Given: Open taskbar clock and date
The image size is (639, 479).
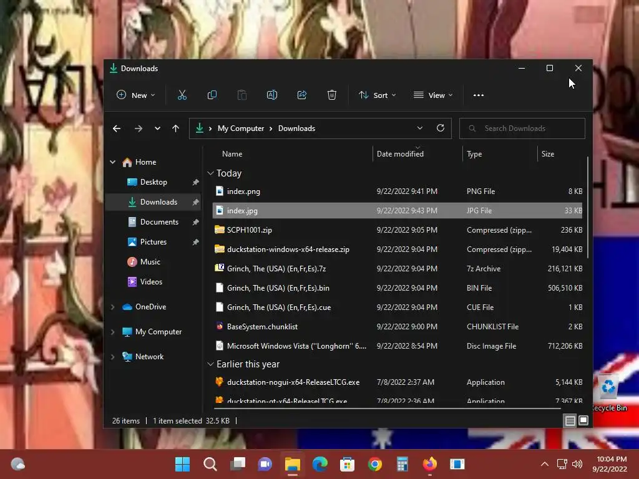Looking at the screenshot, I should click(x=610, y=464).
